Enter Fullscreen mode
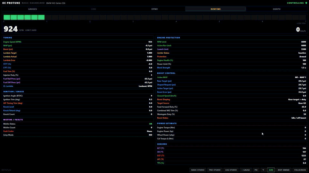This screenshot has height=173, width=309. 300,170
